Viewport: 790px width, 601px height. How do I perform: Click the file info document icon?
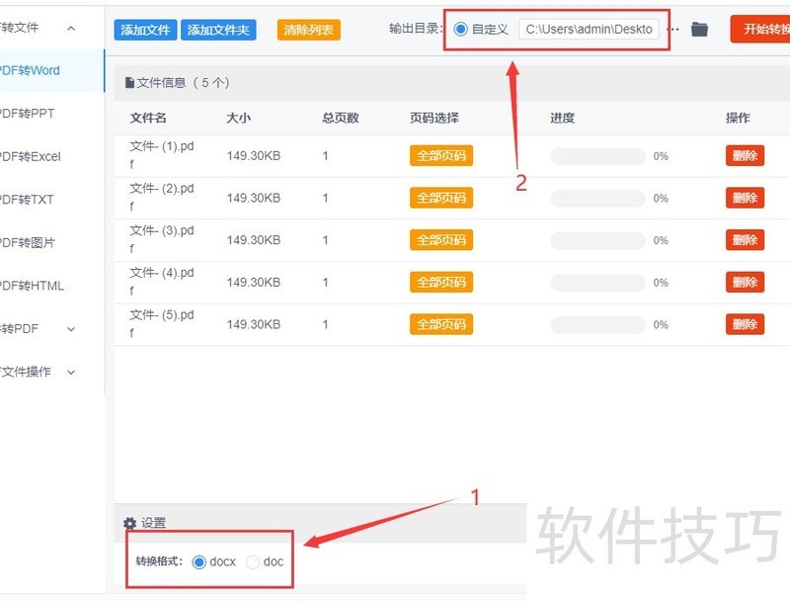[x=129, y=83]
